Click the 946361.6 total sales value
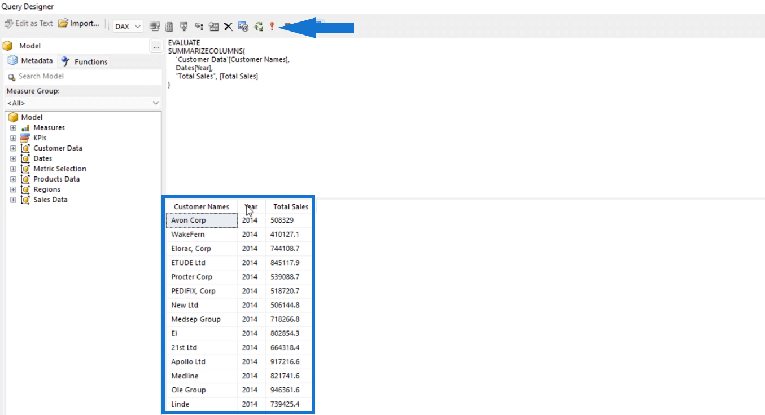The width and height of the screenshot is (765, 415). (288, 390)
